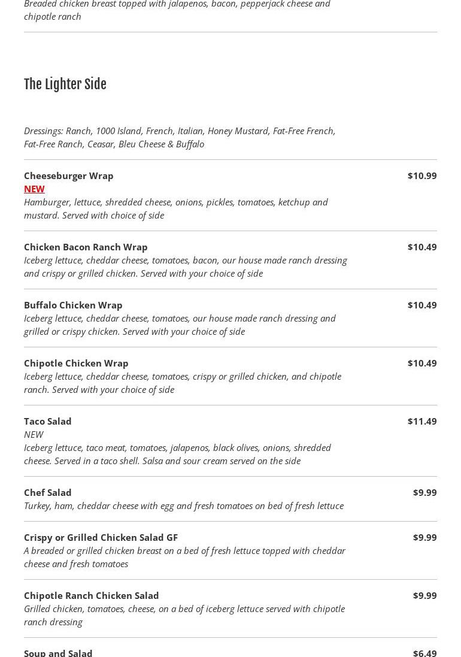This screenshot has width=461, height=657.
Task: Click the Chipotle Ranch Chicken Salad price
Action: pos(424,595)
